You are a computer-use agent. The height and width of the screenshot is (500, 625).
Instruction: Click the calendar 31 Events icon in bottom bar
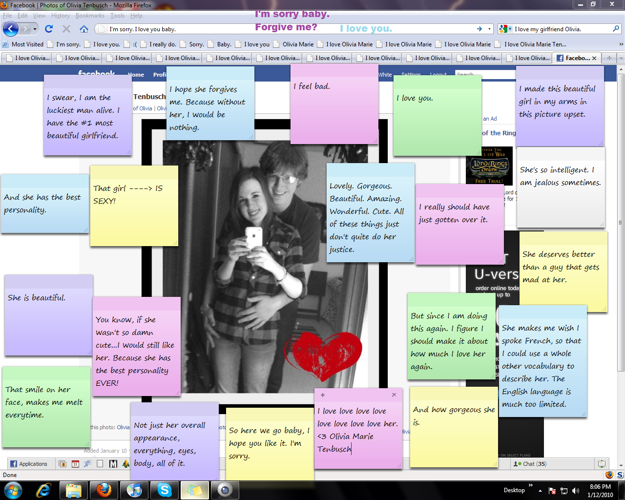coord(75,464)
